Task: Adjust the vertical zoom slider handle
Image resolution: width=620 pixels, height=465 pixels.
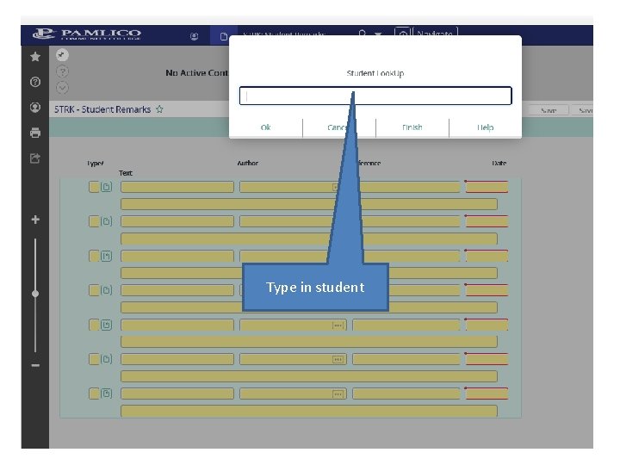Action: [x=35, y=294]
